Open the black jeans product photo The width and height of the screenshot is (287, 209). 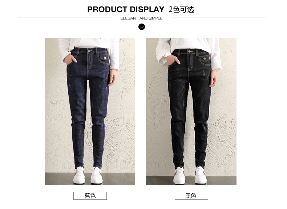[191, 111]
